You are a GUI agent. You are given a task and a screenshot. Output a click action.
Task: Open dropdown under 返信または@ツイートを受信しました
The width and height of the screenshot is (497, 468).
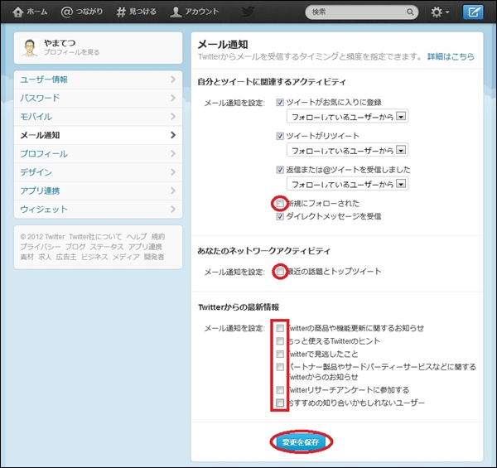pyautogui.click(x=347, y=184)
